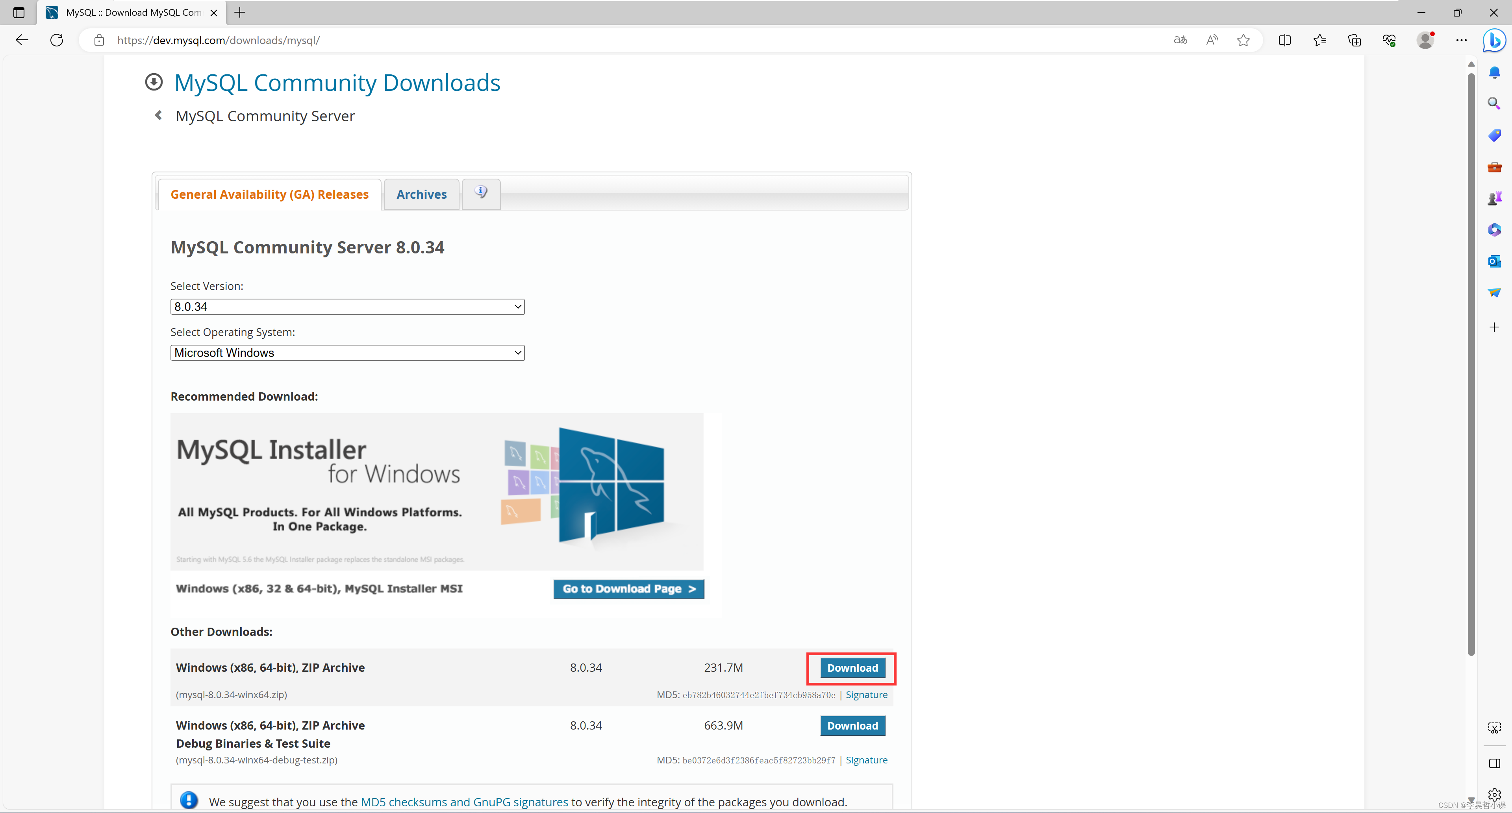The width and height of the screenshot is (1512, 813).
Task: Click the 663.9M file size value
Action: [723, 726]
